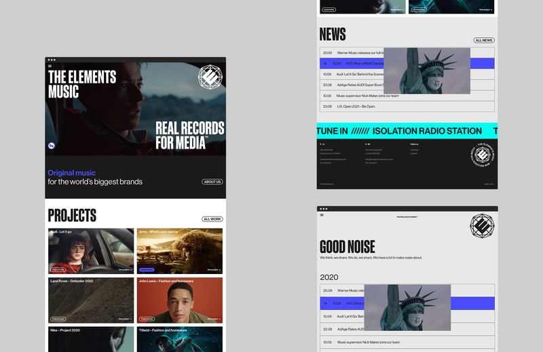Open the John Lewis fashion and homeware project
The image size is (543, 352).
[x=179, y=300]
